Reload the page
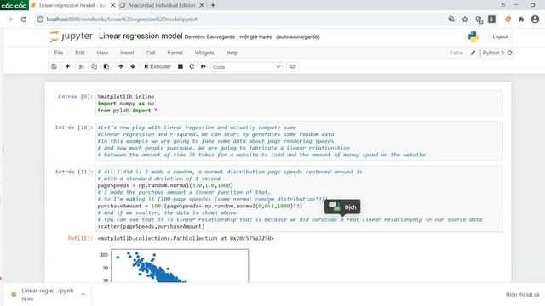 [x=24, y=20]
